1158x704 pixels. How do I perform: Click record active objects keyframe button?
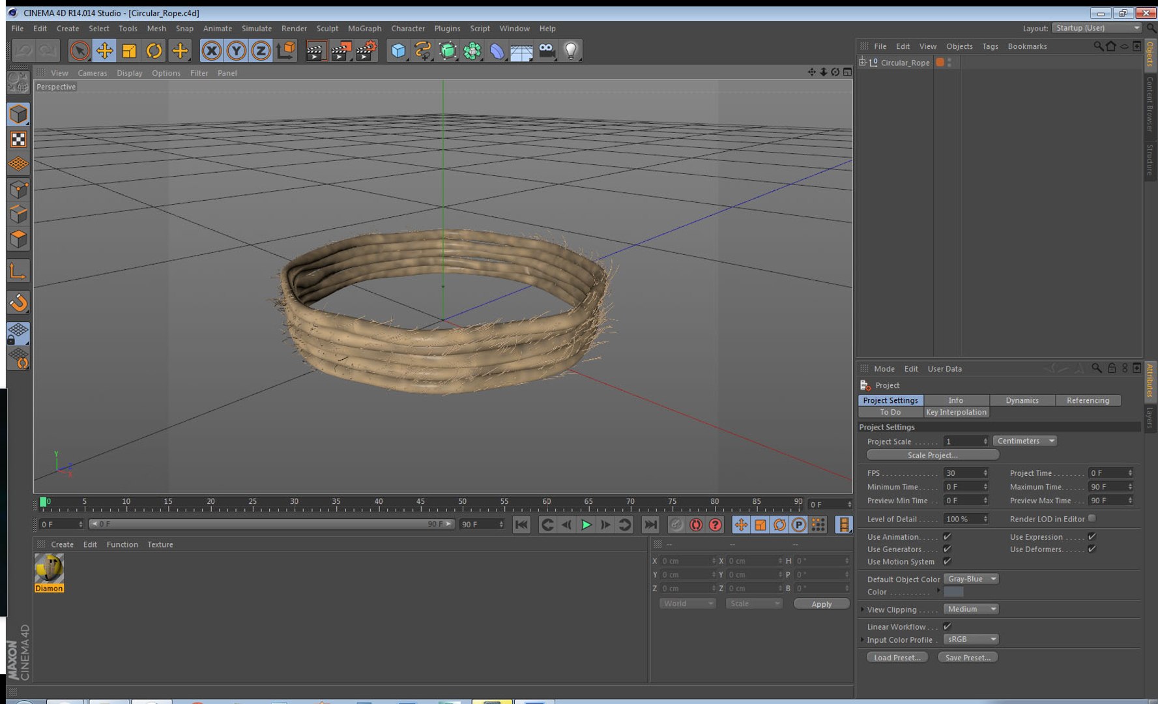[676, 525]
